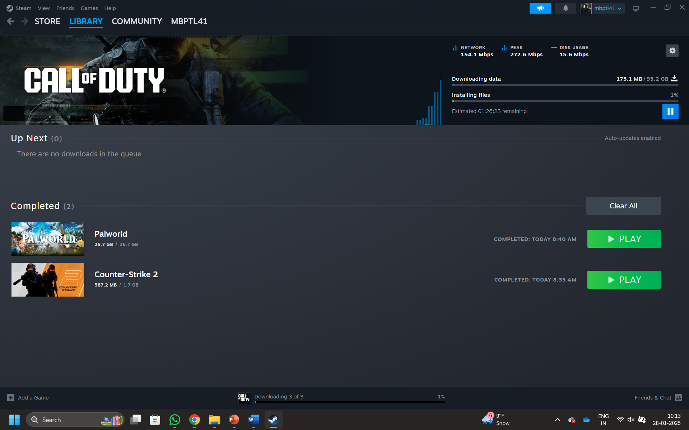Open File Explorer from the taskbar
This screenshot has width=689, height=430.
214,420
